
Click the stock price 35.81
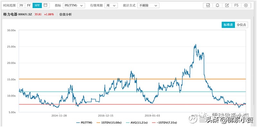click(x=38, y=14)
